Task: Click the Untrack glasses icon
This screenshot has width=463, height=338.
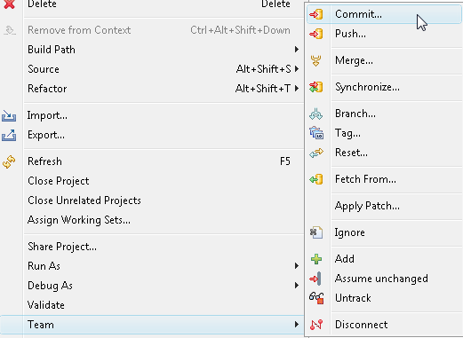Action: [316, 298]
